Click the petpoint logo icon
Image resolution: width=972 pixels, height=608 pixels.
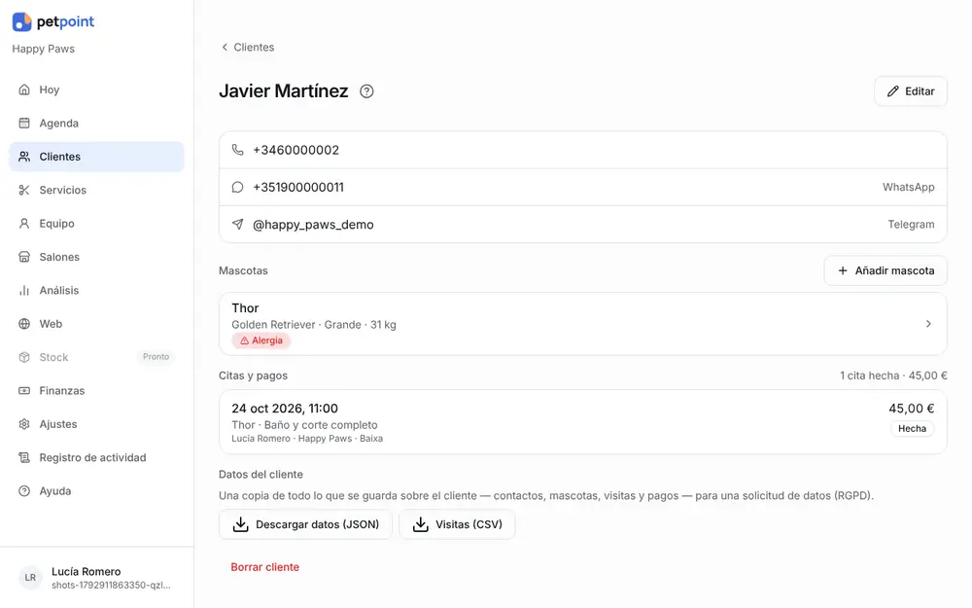(x=21, y=21)
